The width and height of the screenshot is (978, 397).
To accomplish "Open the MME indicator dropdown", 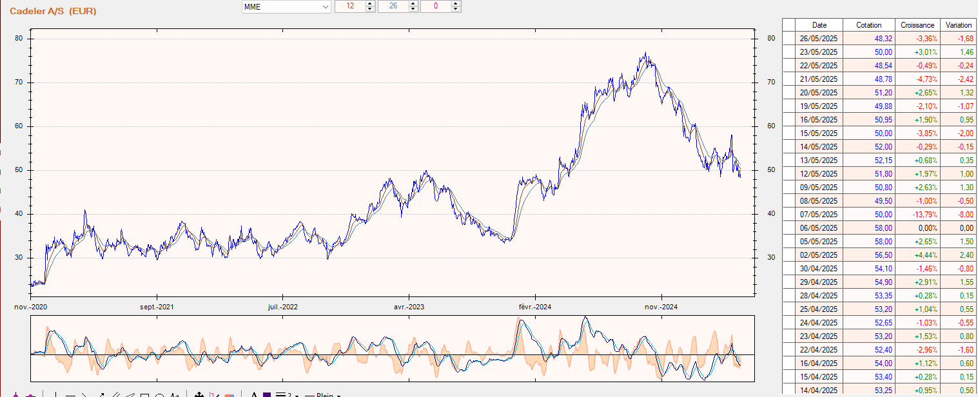I will tap(325, 6).
